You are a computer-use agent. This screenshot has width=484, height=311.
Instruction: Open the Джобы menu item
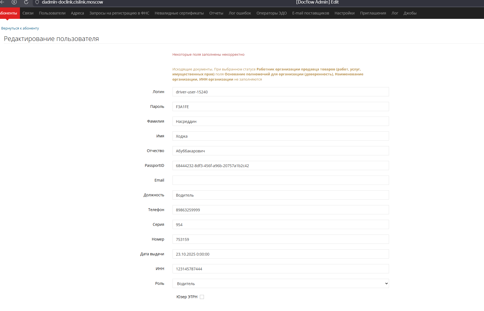[410, 13]
